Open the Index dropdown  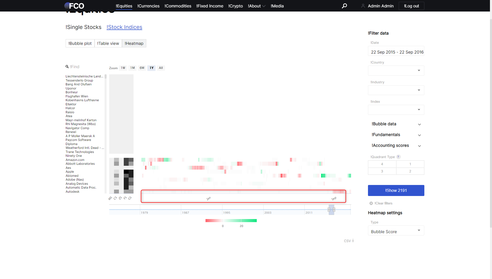396,110
